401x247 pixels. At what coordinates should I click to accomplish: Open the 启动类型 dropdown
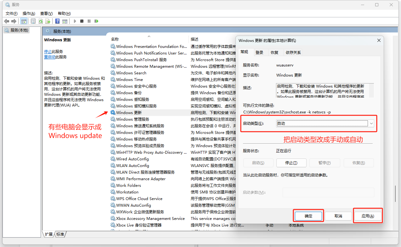pos(371,123)
